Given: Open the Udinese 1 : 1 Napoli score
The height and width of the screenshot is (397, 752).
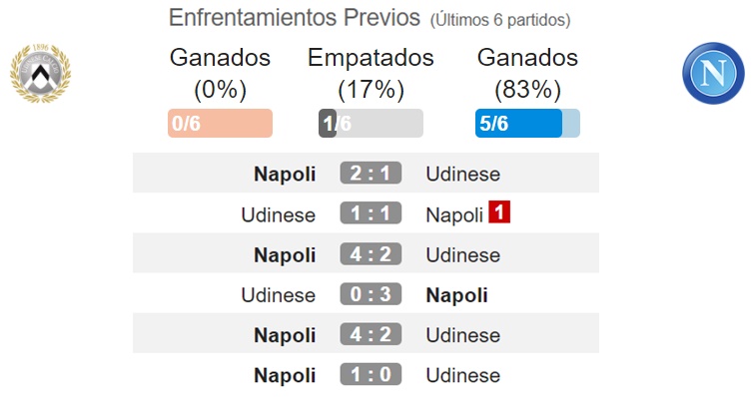Looking at the screenshot, I should coord(371,213).
